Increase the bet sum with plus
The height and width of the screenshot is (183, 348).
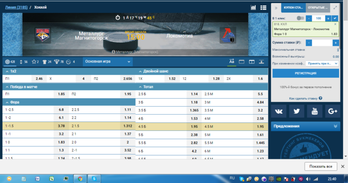(336, 43)
